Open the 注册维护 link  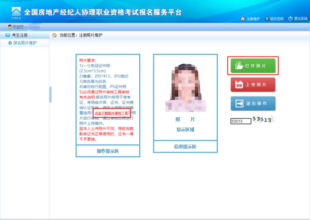point(253,19)
